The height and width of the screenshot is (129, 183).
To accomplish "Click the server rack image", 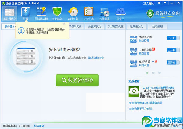I will pos(26,56).
